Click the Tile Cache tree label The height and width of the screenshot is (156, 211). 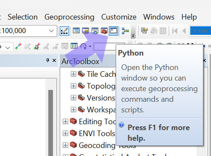pyautogui.click(x=101, y=74)
